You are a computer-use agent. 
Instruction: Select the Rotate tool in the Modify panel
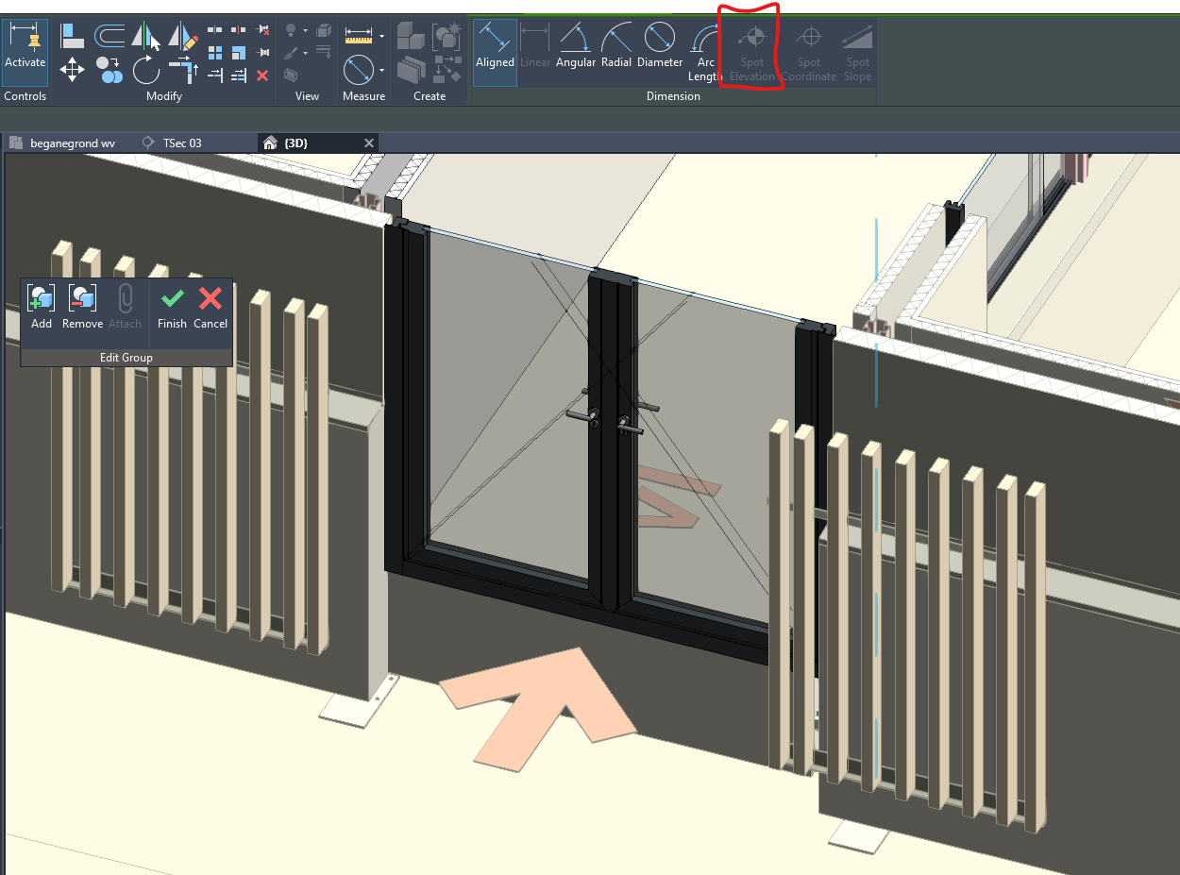click(147, 68)
